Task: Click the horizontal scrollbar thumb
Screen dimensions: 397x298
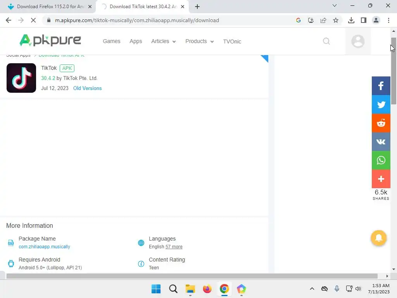Action: (192, 276)
